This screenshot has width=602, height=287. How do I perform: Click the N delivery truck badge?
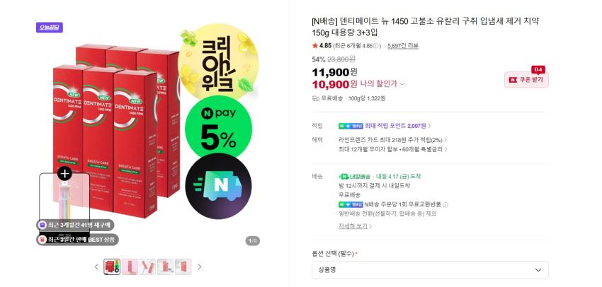218,186
